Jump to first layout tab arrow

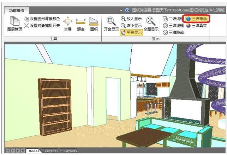(8, 151)
